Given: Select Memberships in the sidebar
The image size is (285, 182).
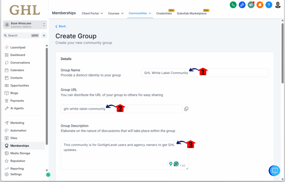Looking at the screenshot, I should pyautogui.click(x=23, y=146).
